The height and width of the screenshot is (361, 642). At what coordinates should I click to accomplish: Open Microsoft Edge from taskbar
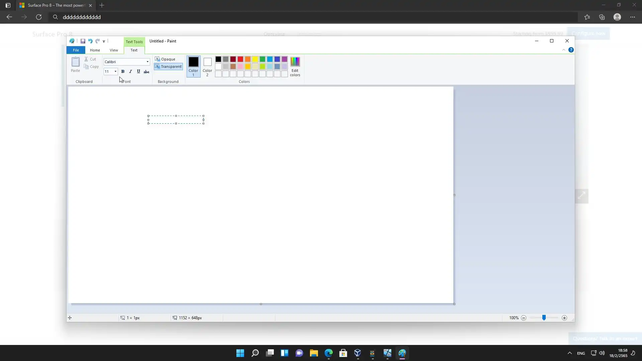click(329, 353)
